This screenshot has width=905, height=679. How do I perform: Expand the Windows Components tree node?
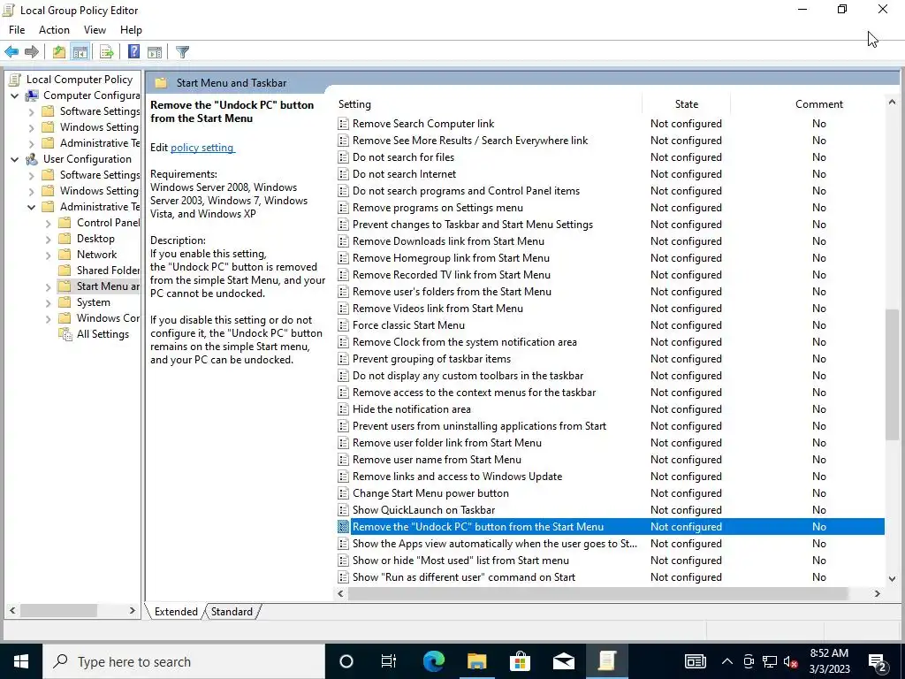click(x=48, y=318)
